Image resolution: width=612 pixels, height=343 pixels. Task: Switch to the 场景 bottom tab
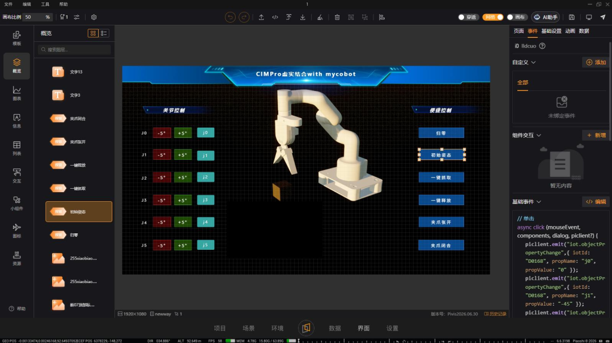click(x=249, y=328)
